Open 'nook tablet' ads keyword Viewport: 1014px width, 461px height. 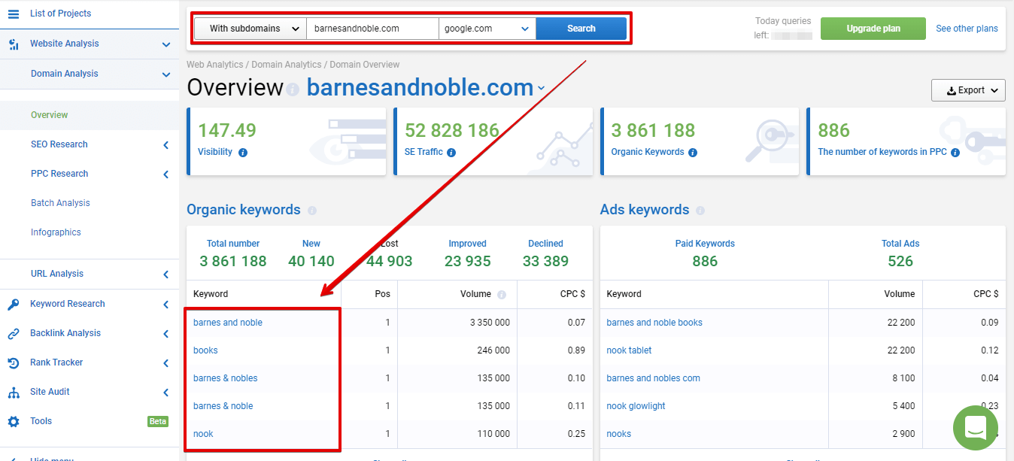tap(630, 350)
